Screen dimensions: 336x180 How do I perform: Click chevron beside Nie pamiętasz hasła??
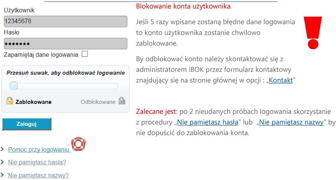[2, 162]
